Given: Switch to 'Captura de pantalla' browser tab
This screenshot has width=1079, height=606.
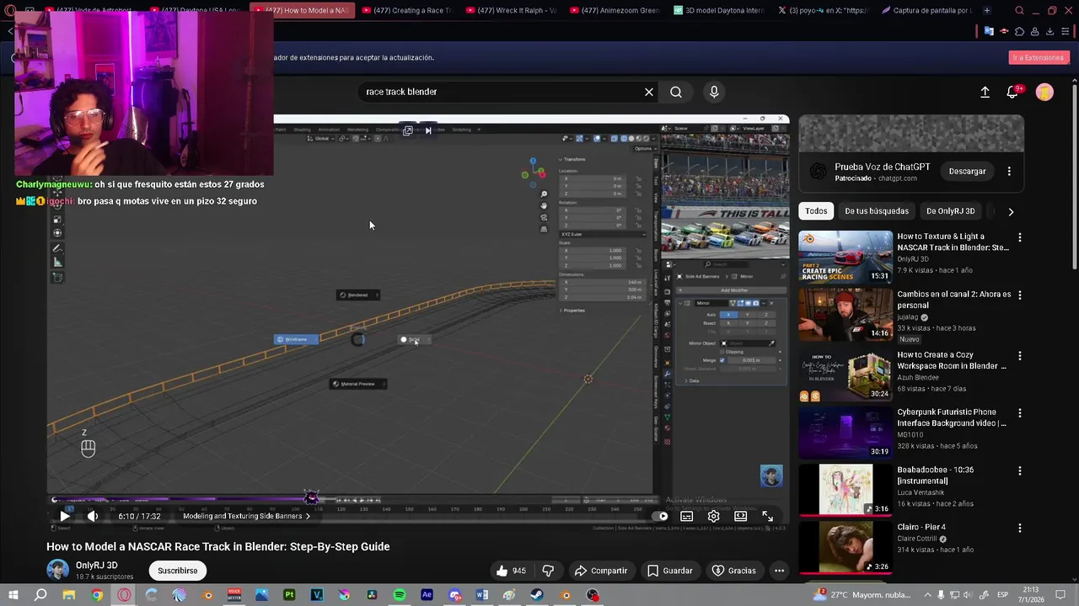Looking at the screenshot, I should pyautogui.click(x=927, y=10).
